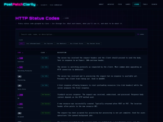Click the 101 WebSocket description text
The height and width of the screenshot is (122, 163).
99,68
